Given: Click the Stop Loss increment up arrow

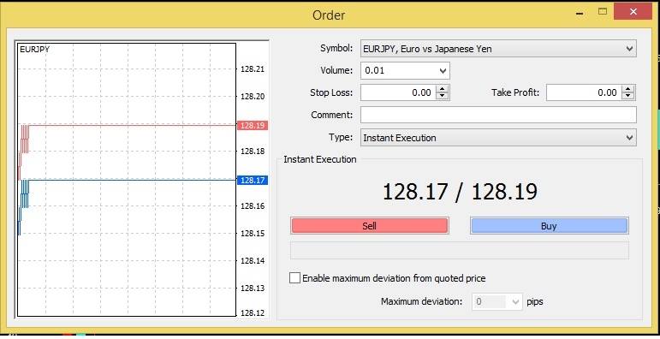Looking at the screenshot, I should (442, 89).
